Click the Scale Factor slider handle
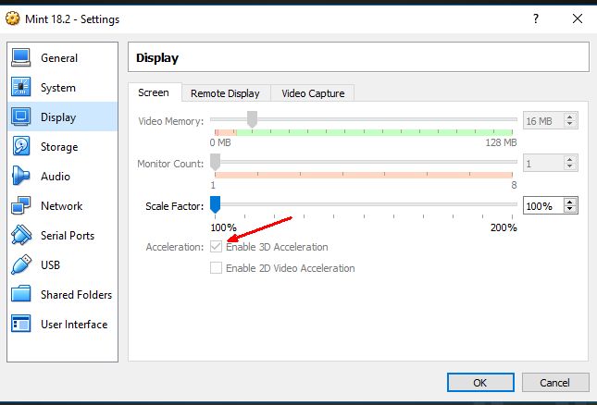This screenshot has width=597, height=405. click(x=215, y=204)
